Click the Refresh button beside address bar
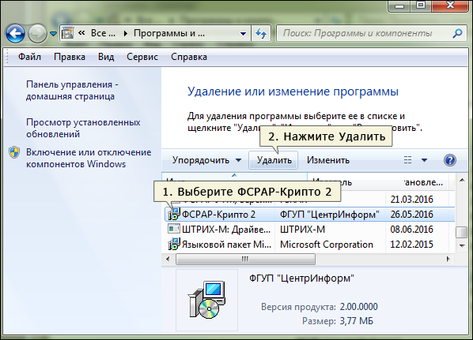Image resolution: width=473 pixels, height=340 pixels. [261, 33]
